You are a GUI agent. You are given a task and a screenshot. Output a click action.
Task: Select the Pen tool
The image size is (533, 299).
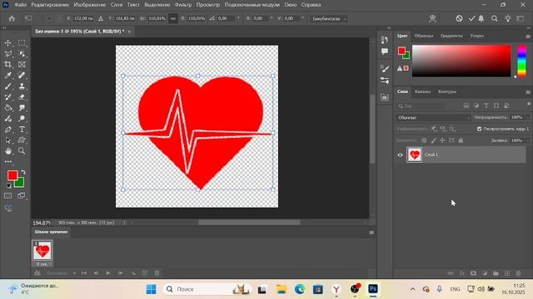pos(7,130)
